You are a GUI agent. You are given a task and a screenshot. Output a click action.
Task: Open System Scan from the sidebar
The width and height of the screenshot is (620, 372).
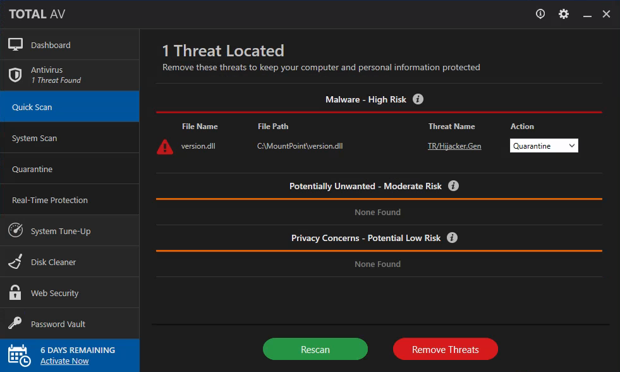70,138
